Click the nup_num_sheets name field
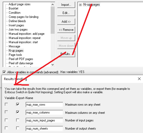This screenshot has height=133, width=143. (x=44, y=129)
